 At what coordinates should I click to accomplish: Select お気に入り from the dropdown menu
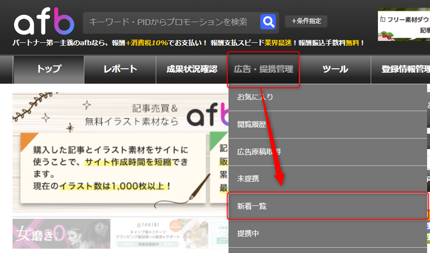point(328,97)
